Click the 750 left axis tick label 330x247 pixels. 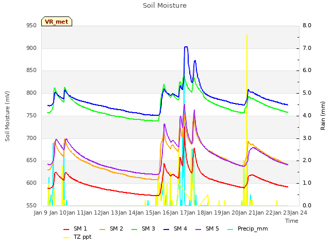(31, 115)
